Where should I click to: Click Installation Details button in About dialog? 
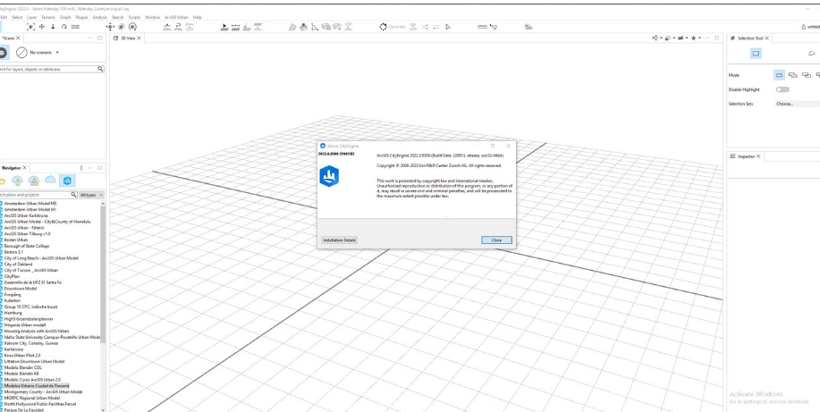coord(340,240)
